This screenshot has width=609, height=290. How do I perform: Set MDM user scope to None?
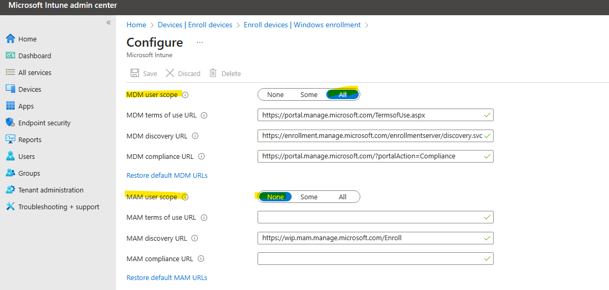pyautogui.click(x=275, y=94)
